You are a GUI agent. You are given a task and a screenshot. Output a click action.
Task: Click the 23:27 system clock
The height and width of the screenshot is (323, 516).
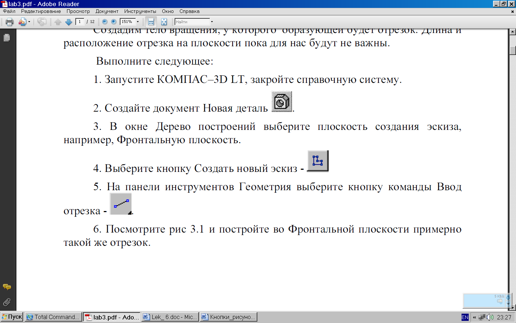click(504, 317)
